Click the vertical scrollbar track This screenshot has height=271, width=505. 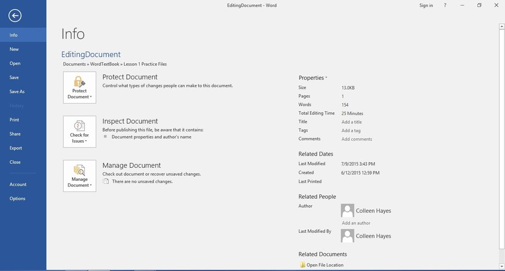tap(502, 256)
